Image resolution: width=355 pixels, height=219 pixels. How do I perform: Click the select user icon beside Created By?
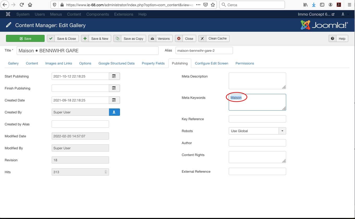[114, 112]
